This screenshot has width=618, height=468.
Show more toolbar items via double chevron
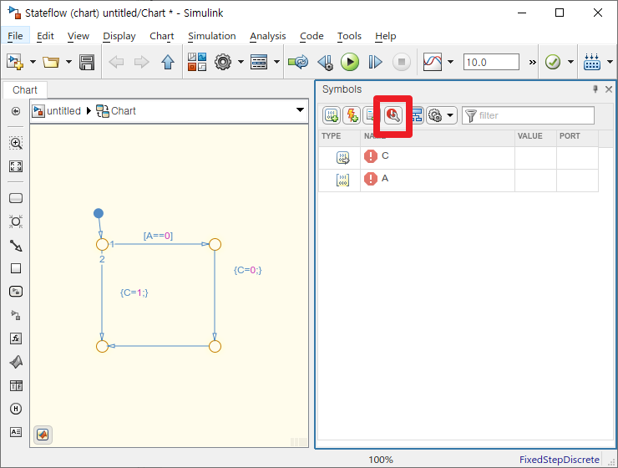[532, 62]
